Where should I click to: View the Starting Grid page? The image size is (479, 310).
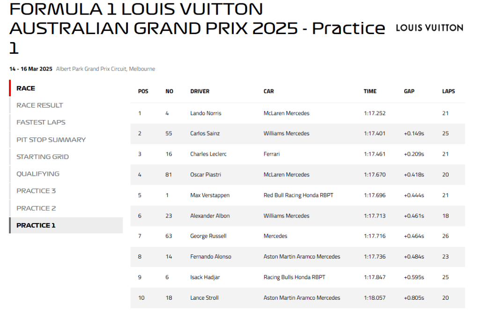pyautogui.click(x=43, y=157)
